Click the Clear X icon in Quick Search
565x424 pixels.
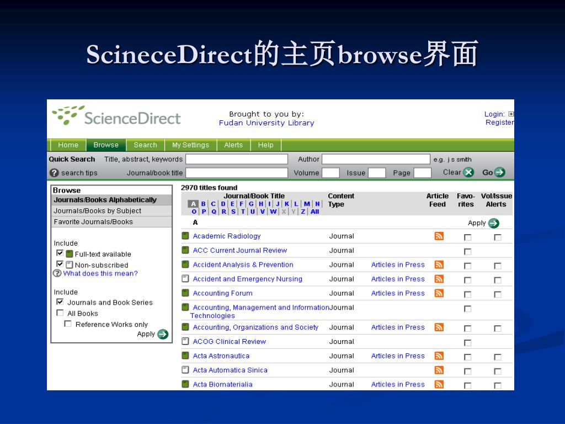coord(468,172)
